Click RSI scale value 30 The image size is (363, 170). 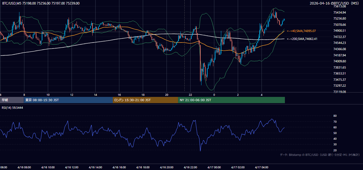pyautogui.click(x=335, y=144)
